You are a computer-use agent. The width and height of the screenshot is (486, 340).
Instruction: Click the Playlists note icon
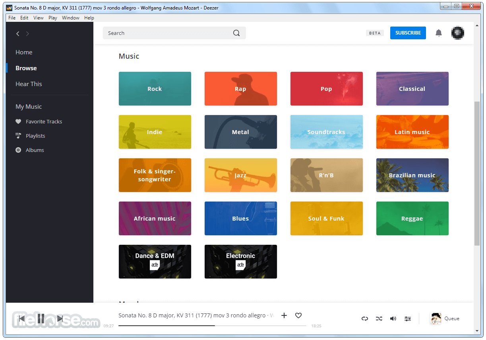(x=18, y=136)
